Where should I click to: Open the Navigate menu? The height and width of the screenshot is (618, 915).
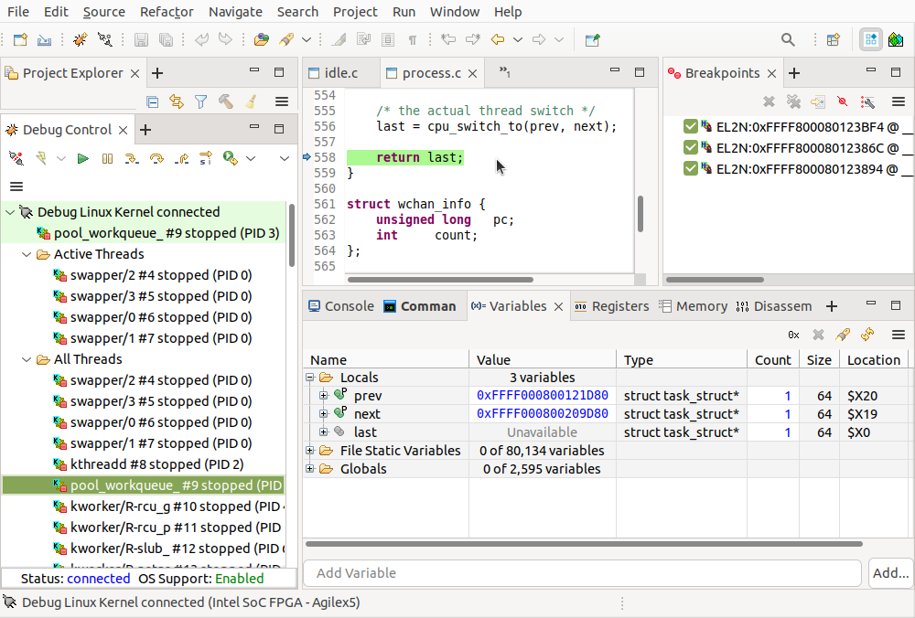coord(235,12)
